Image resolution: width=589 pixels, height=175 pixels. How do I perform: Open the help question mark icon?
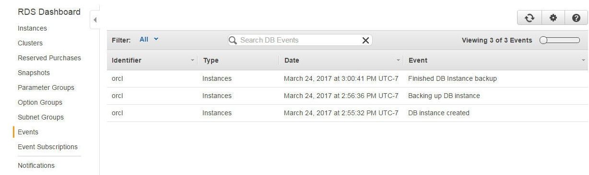click(x=576, y=18)
